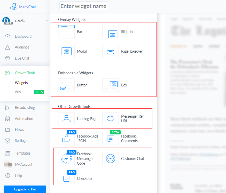226x193 pixels.
Task: Click the BETA badge beside Ads
Action: (x=39, y=92)
